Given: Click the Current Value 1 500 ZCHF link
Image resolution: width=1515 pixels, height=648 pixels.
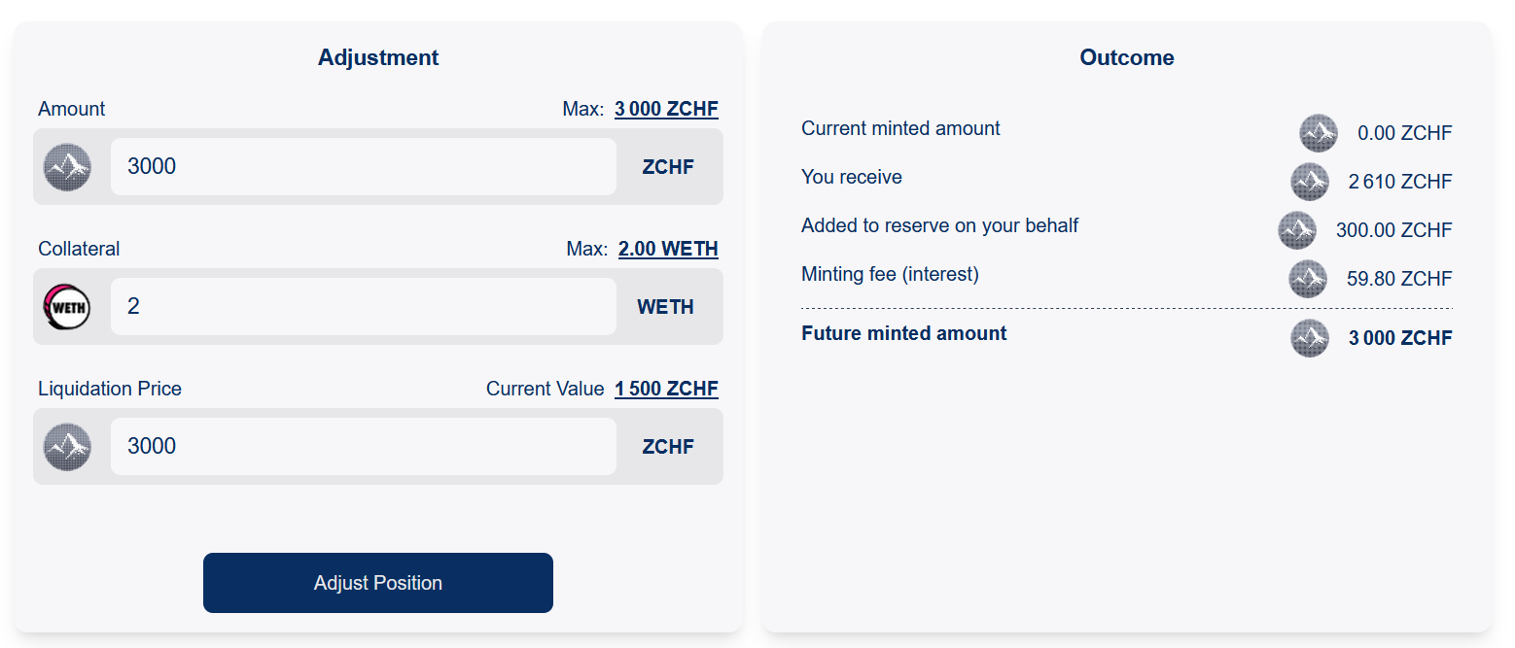Looking at the screenshot, I should point(666,389).
